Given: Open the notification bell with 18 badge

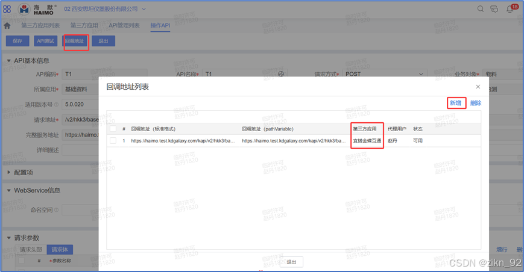Looking at the screenshot, I should pyautogui.click(x=510, y=8).
